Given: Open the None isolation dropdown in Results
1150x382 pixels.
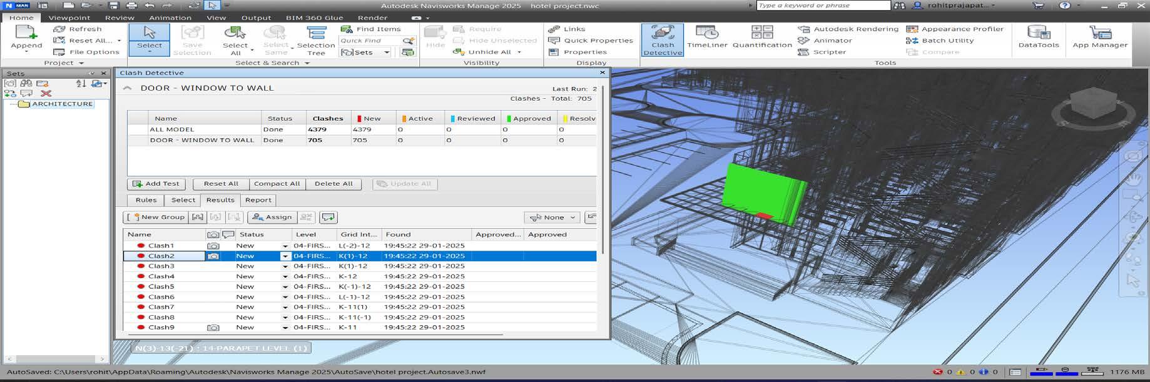Looking at the screenshot, I should [x=552, y=217].
